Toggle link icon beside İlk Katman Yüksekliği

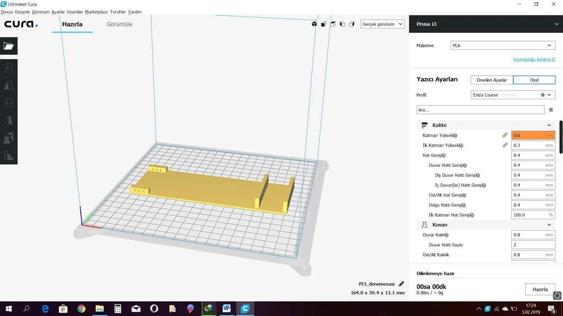tap(505, 145)
